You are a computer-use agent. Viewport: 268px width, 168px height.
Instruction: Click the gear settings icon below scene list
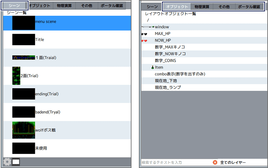7,162
